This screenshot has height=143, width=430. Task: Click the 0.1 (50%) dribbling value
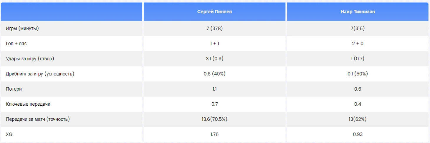[358, 74]
